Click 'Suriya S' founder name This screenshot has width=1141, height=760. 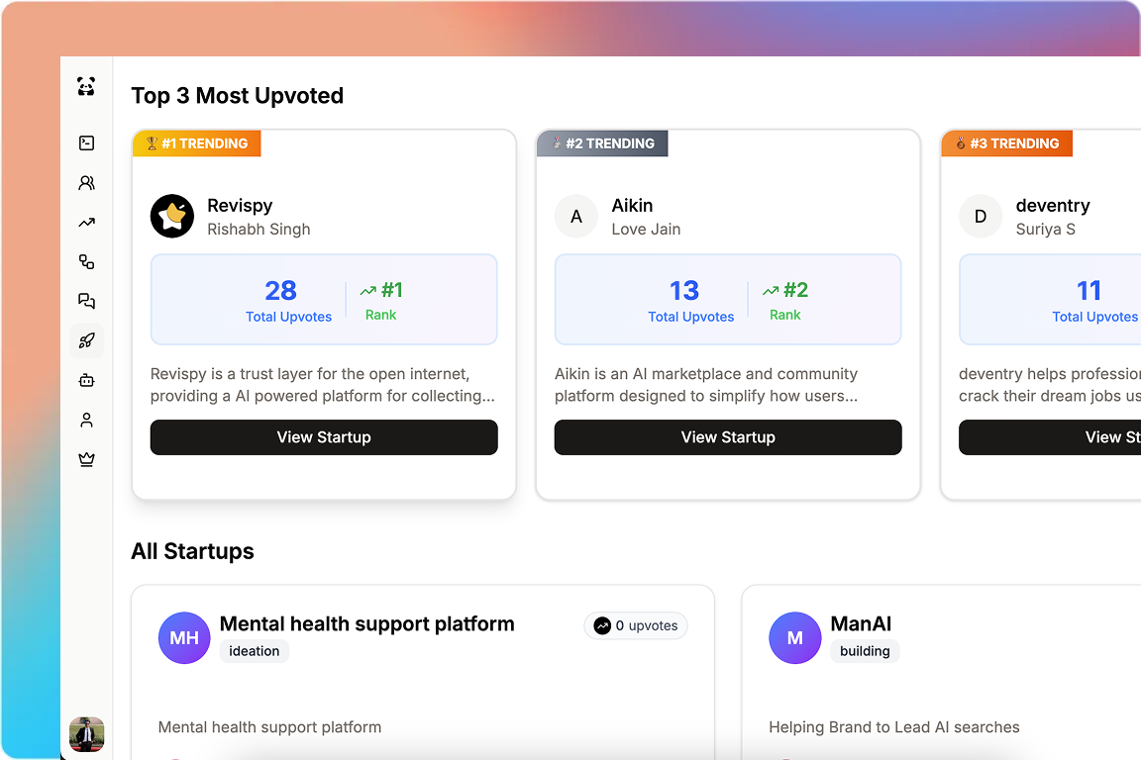tap(1045, 230)
